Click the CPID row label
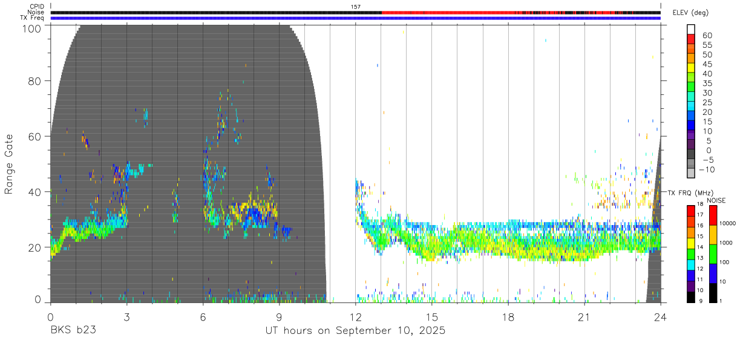 [x=36, y=7]
